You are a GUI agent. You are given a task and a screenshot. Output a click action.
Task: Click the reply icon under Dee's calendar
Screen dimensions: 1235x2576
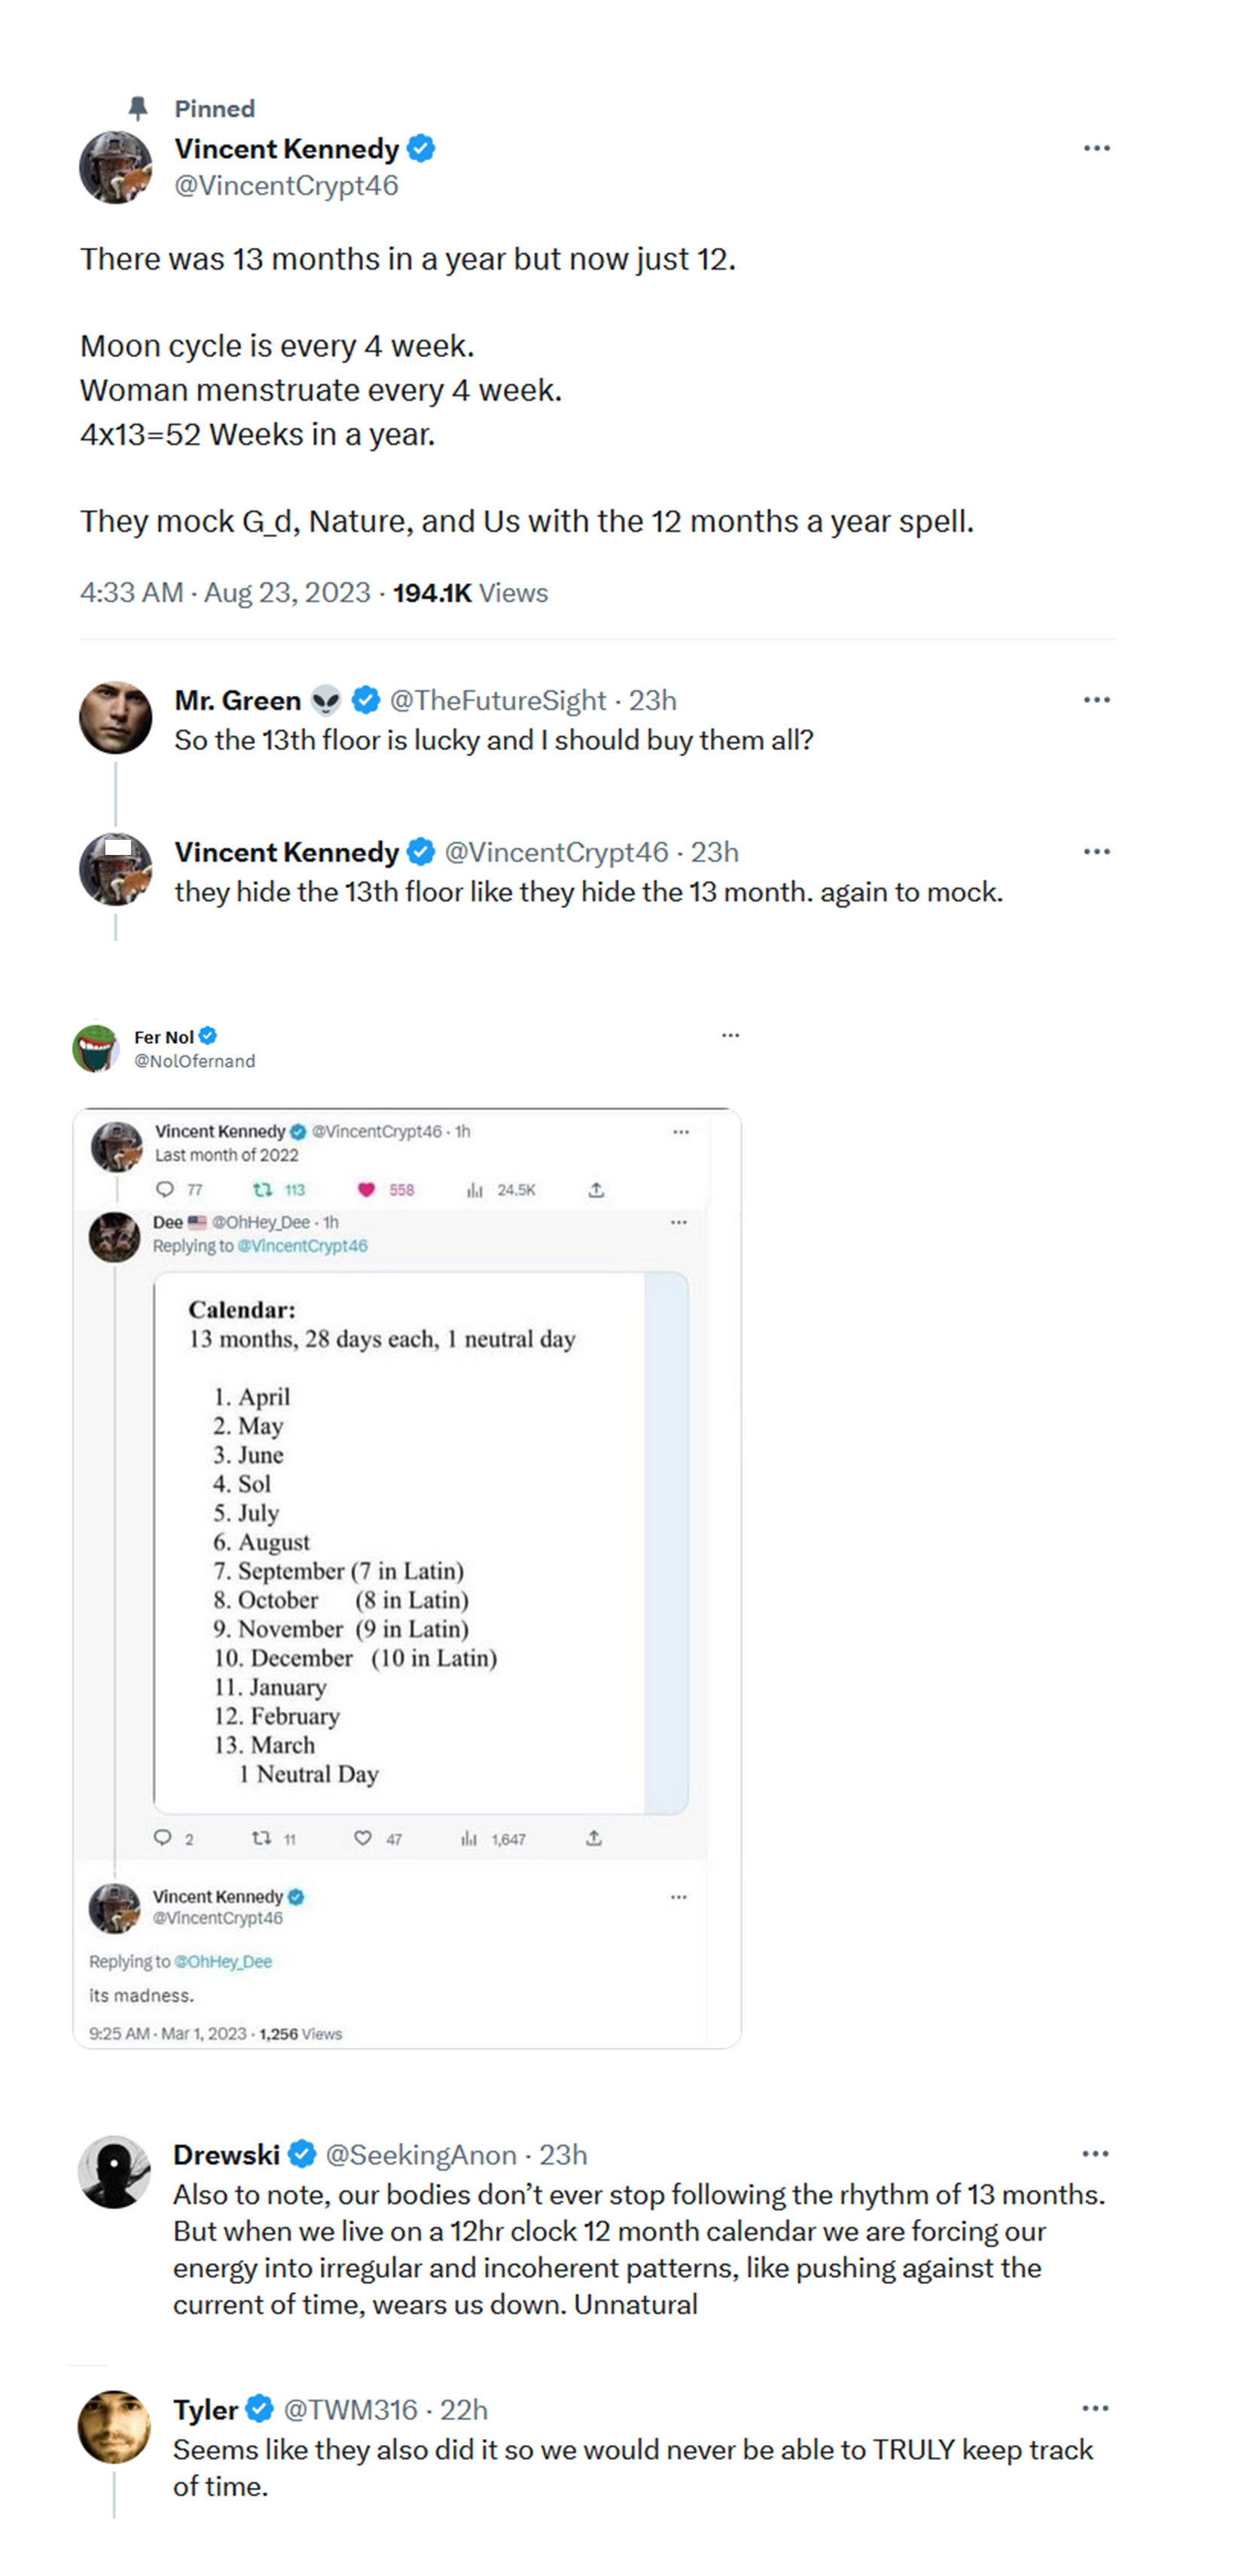click(162, 1838)
